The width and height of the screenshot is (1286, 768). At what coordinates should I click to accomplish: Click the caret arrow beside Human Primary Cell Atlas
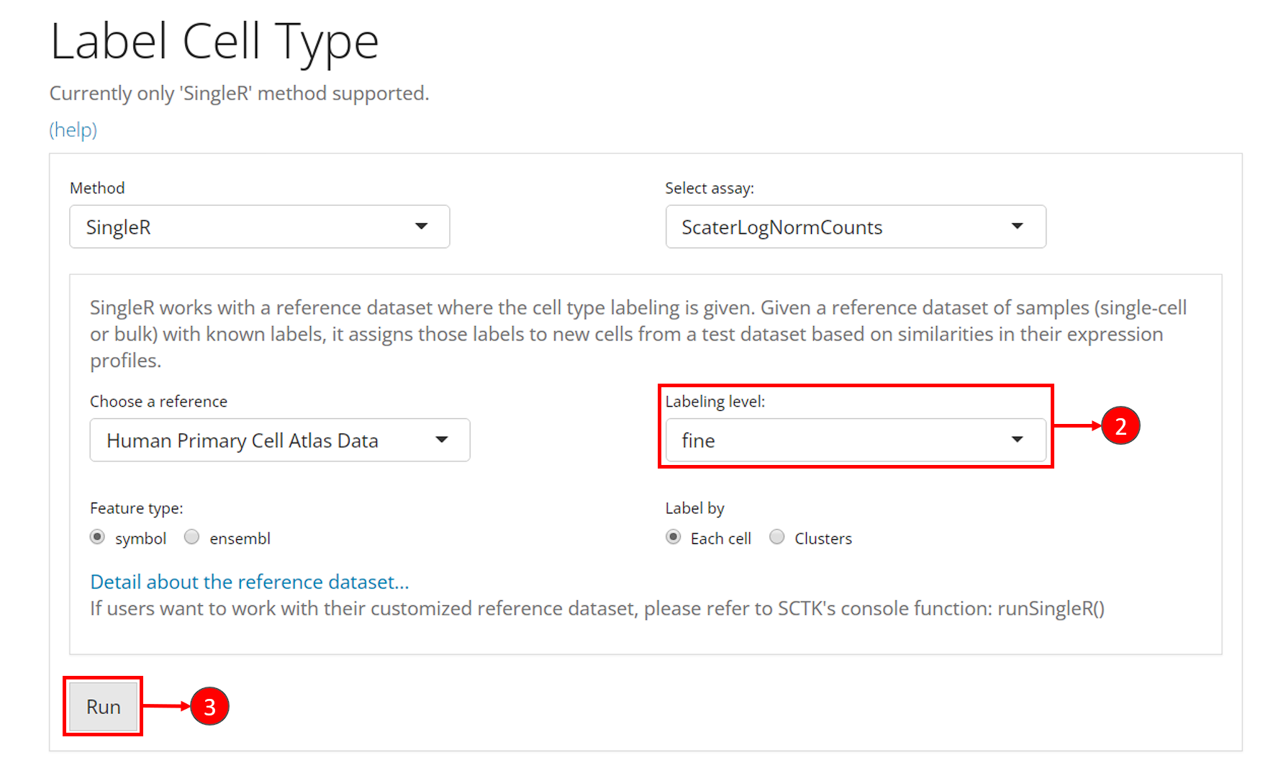coord(442,440)
